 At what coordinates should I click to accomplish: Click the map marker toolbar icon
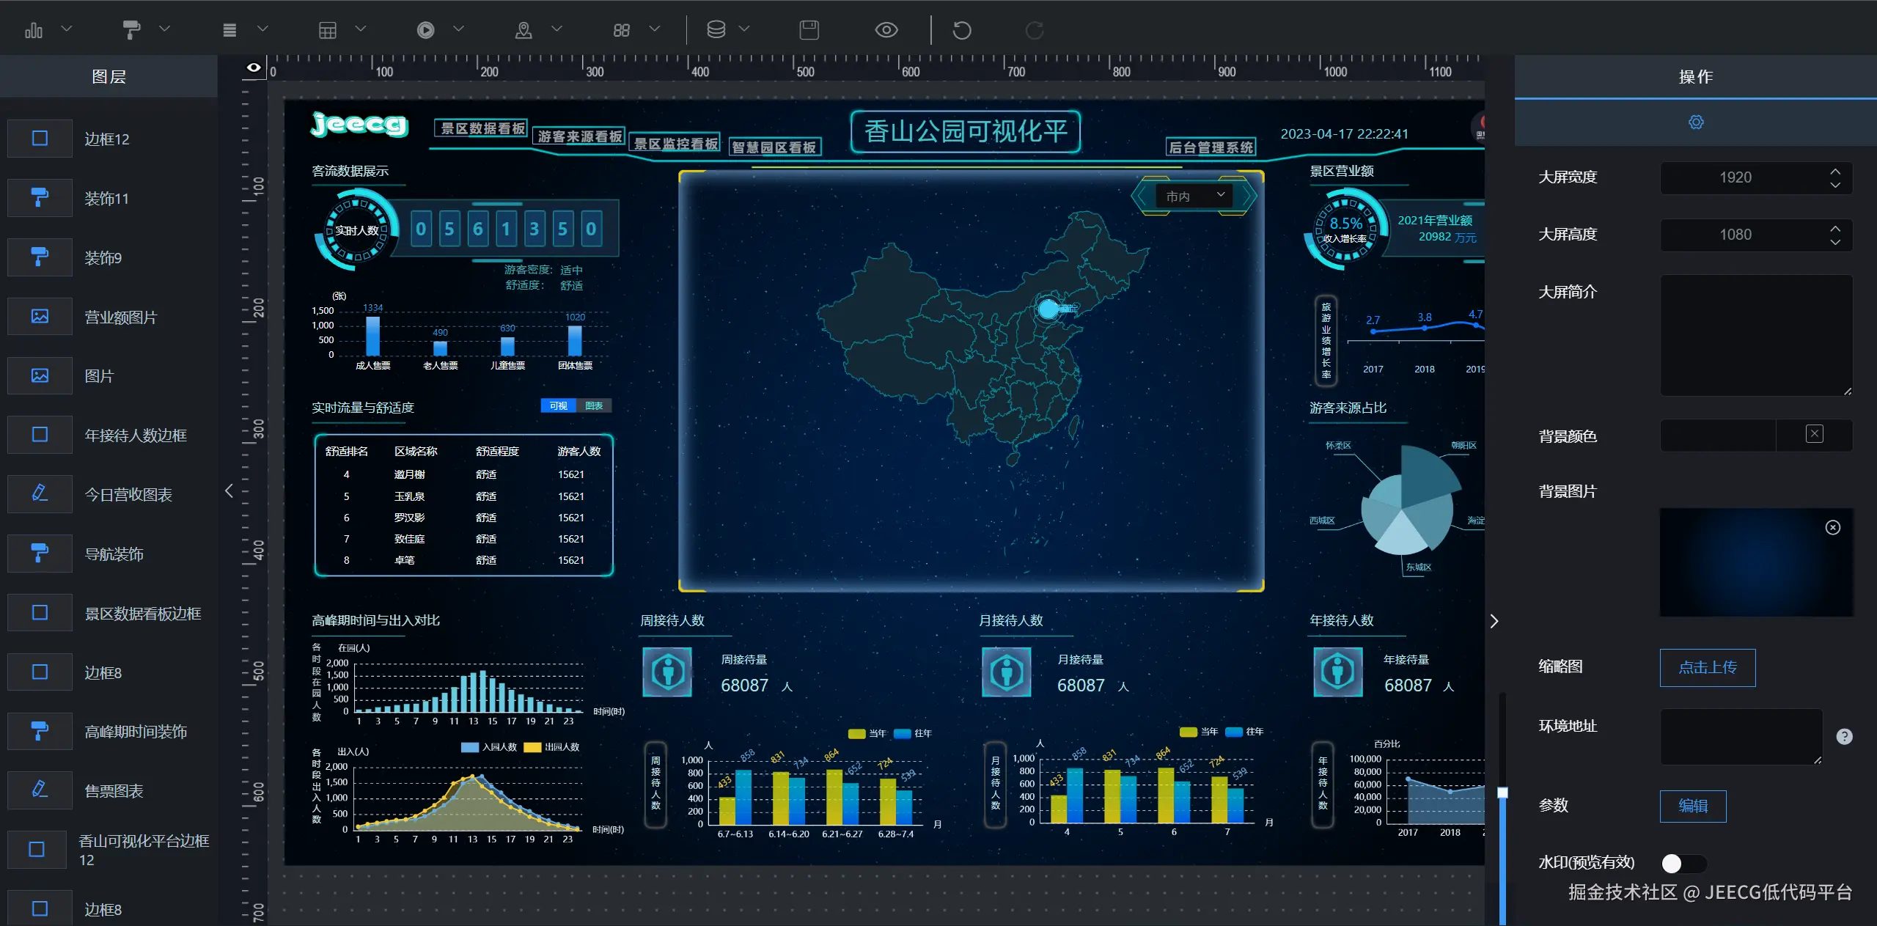[524, 30]
